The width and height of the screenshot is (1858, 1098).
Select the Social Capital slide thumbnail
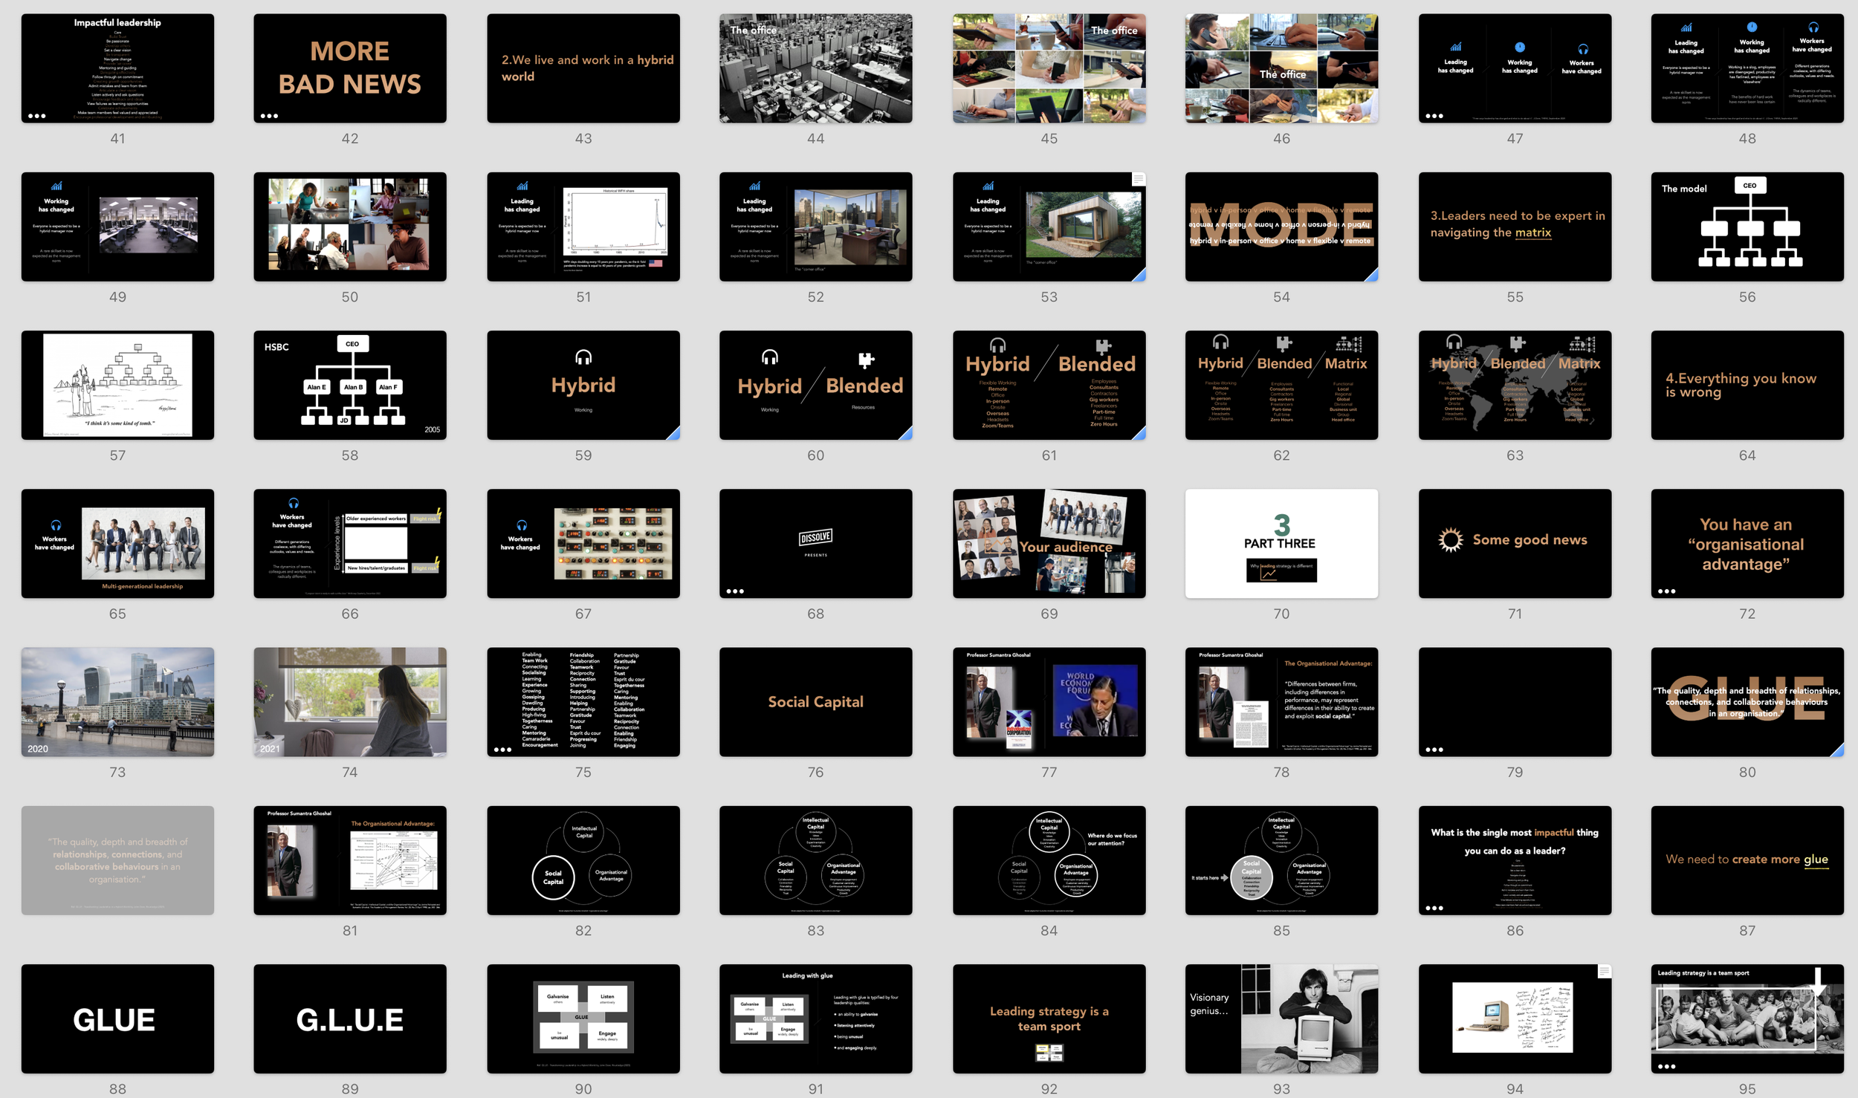(x=815, y=701)
